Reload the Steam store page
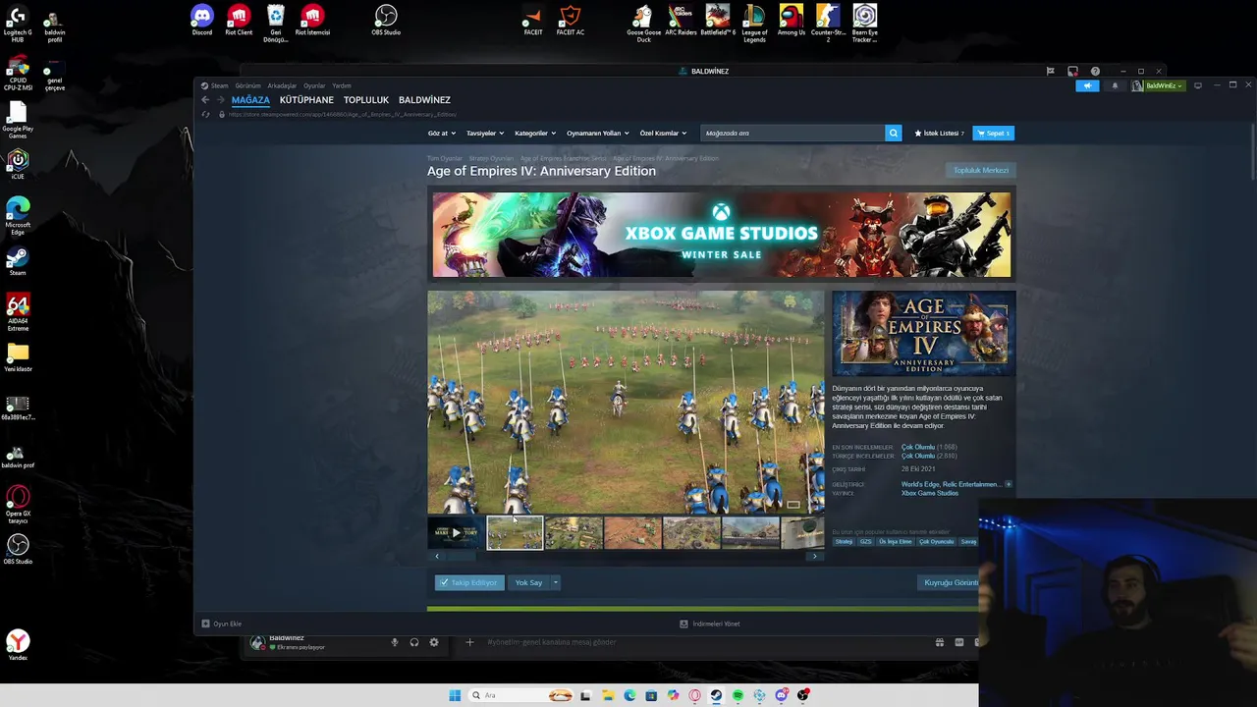Screen dimensions: 1257x707 click(x=205, y=115)
